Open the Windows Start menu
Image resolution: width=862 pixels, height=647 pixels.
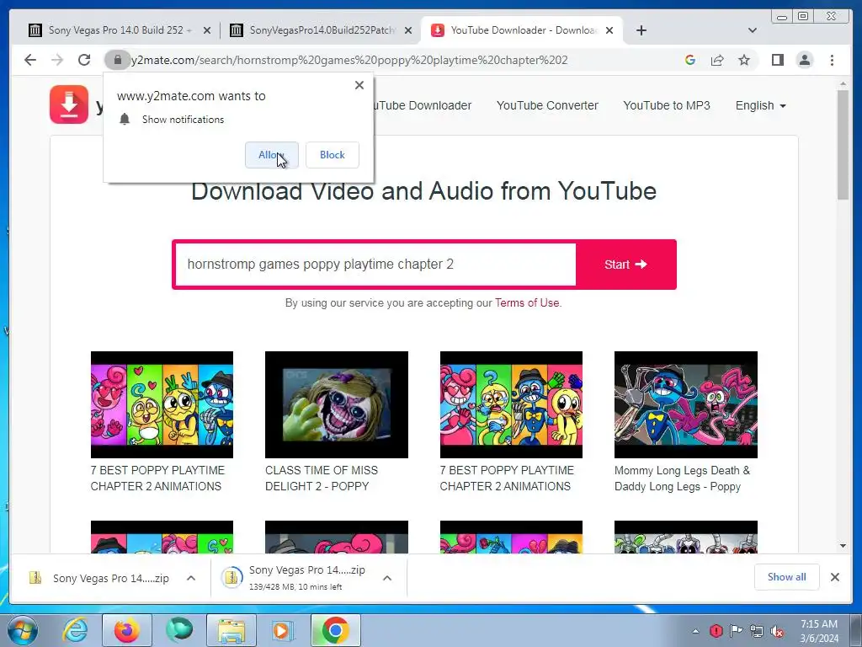click(x=22, y=630)
